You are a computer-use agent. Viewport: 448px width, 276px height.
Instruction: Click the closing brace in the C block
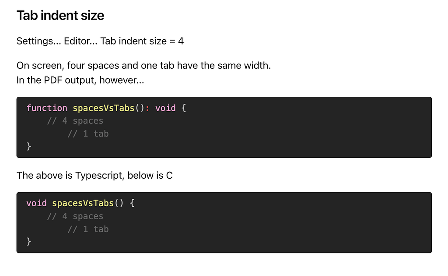click(29, 242)
